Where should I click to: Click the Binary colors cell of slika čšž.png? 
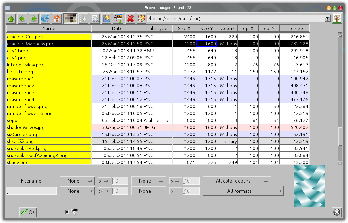(227, 141)
